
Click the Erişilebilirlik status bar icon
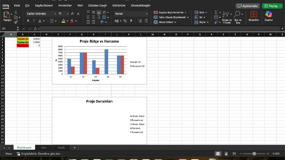18,154
